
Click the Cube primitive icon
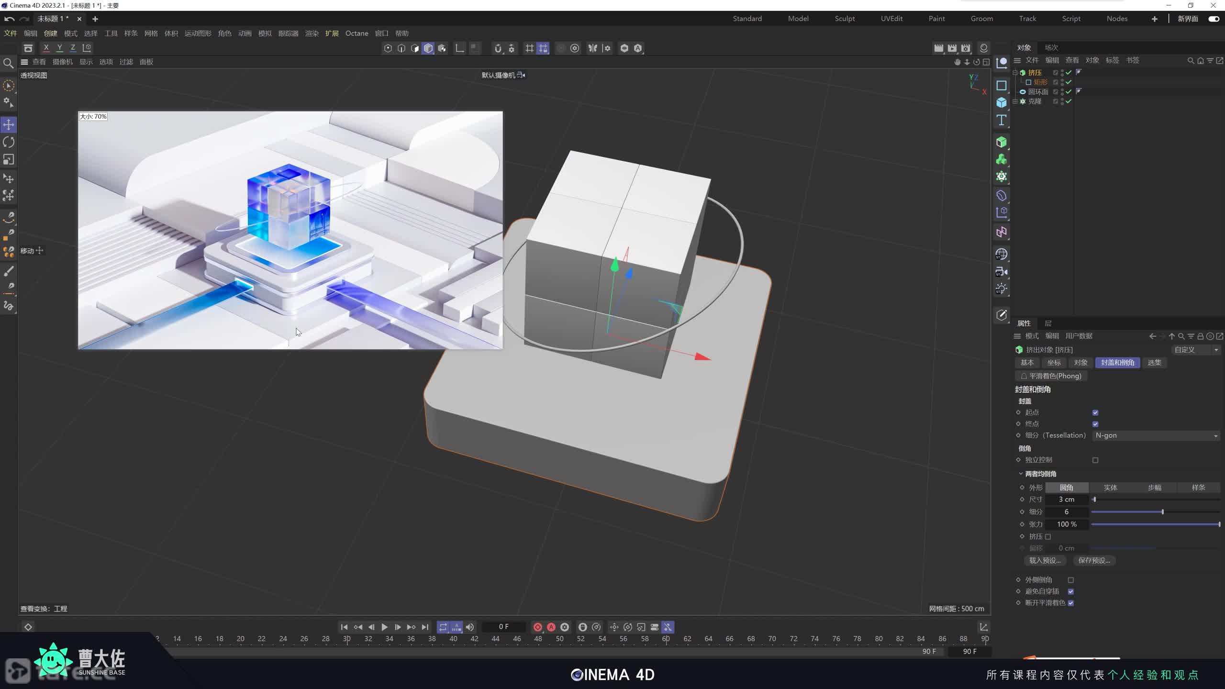(x=1001, y=103)
